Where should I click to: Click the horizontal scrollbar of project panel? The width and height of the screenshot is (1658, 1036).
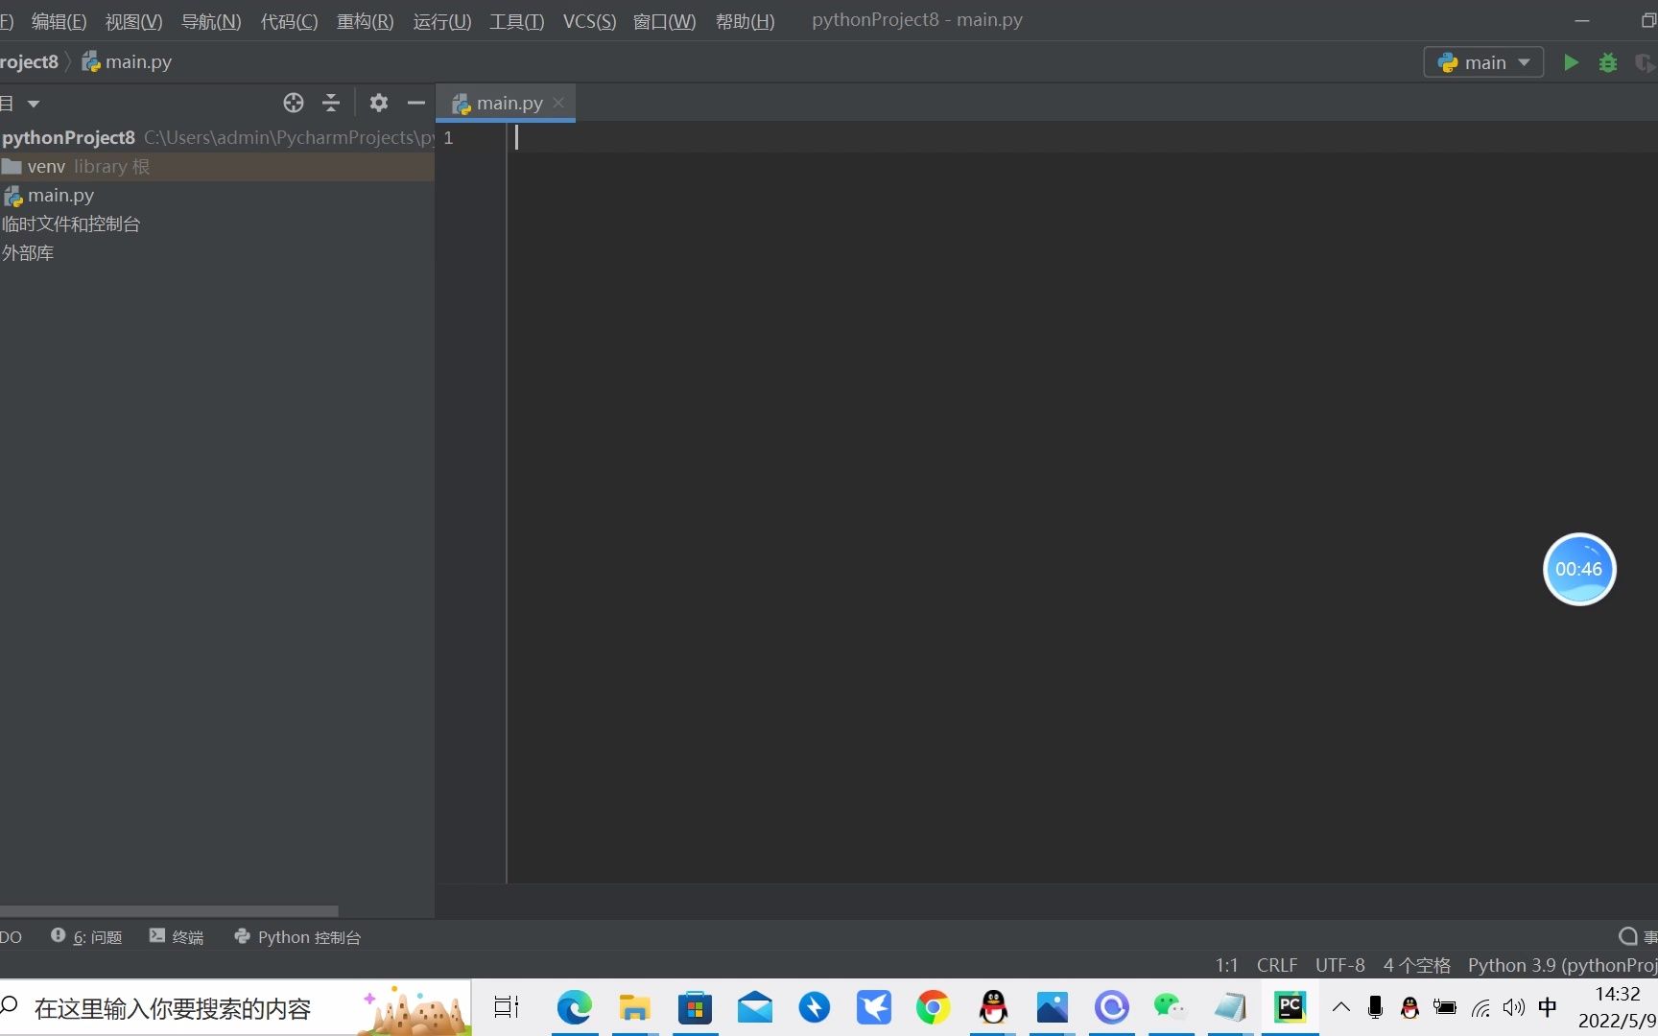[x=169, y=910]
